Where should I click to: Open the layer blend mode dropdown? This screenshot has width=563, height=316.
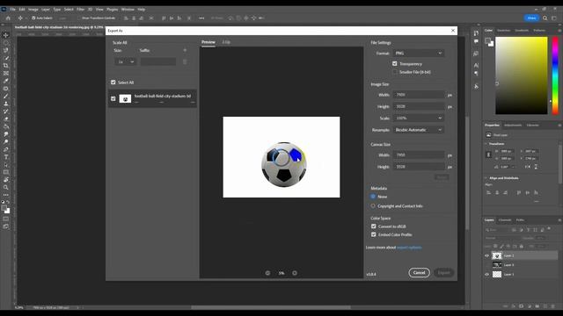[x=502, y=238]
